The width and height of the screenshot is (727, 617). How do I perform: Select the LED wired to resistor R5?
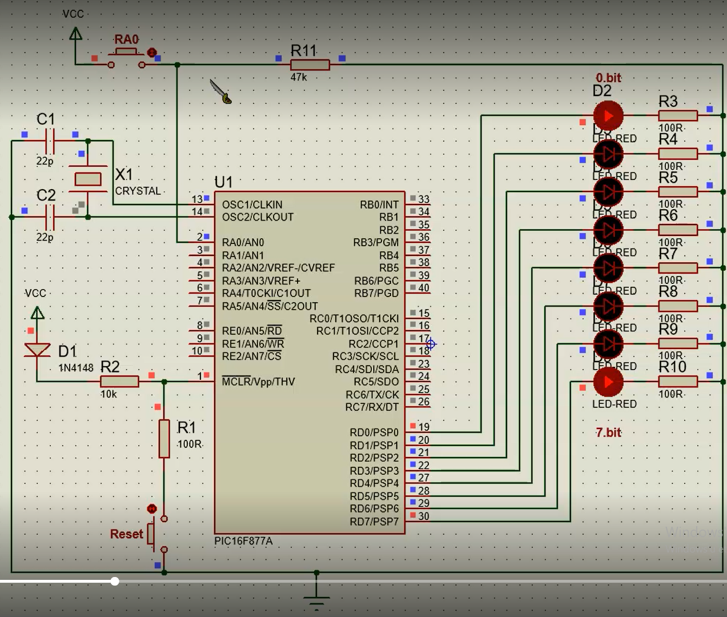(x=608, y=192)
